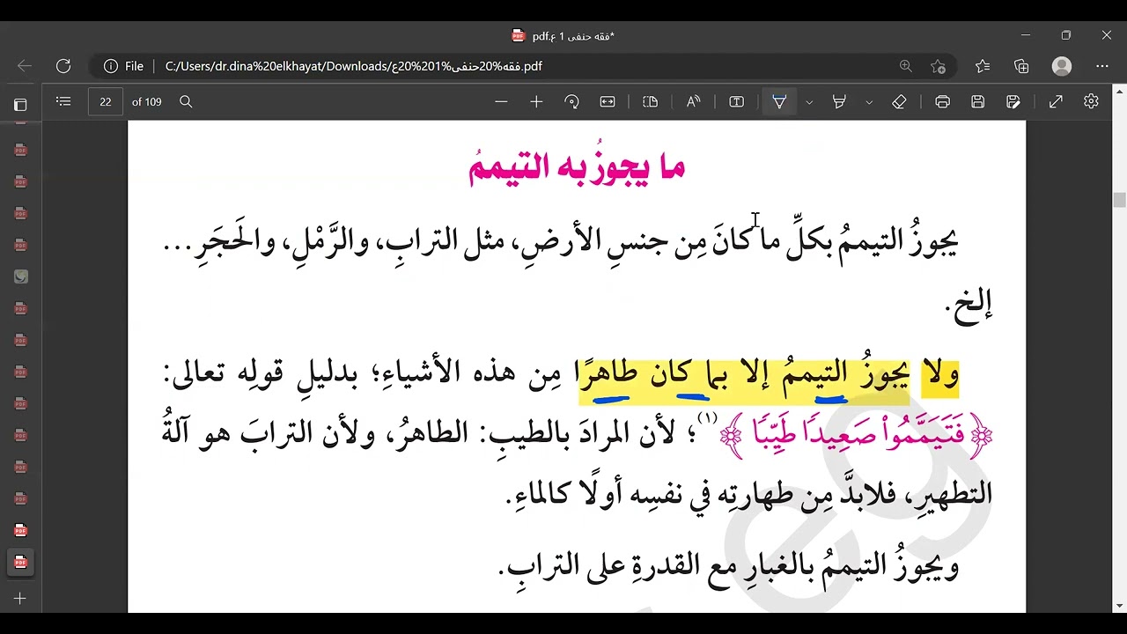Click the vertical scrollbar thumb
Image resolution: width=1127 pixels, height=634 pixels.
tap(1119, 201)
